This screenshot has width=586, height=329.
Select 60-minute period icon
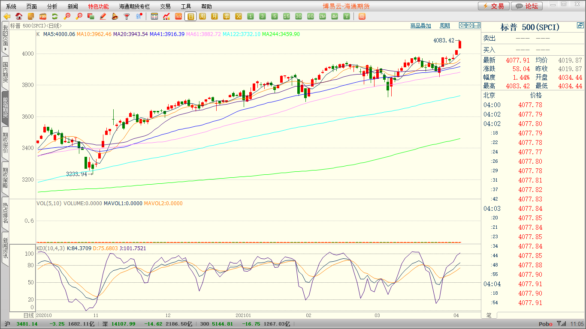pos(311,16)
